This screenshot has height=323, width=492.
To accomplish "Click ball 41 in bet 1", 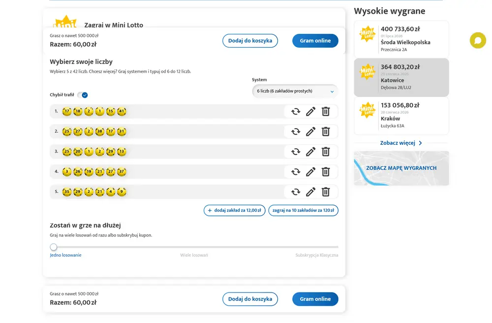I will click(122, 111).
